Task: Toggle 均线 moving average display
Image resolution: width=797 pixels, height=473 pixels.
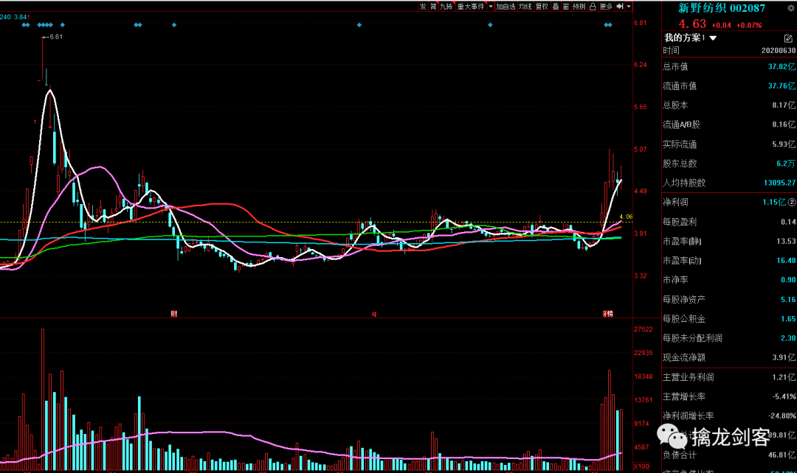Action: [x=525, y=7]
